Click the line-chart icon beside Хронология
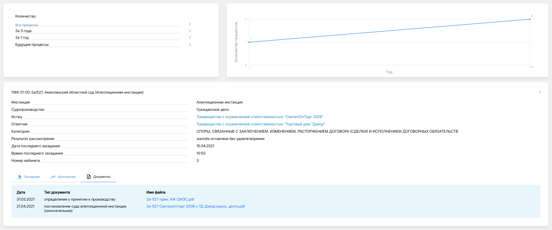Viewport: 552px width, 230px height. (53, 177)
